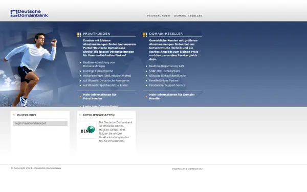The height and width of the screenshot is (192, 307).
Task: Click the Domain-Reseller section heading
Action: 166,34
